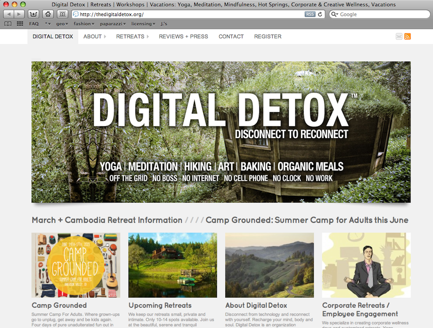Expand the star bookmarks folder
Image resolution: width=433 pixels, height=328 pixels.
point(48,24)
